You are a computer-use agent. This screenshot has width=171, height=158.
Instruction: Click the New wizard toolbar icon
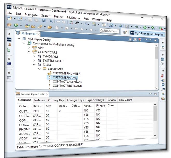(10, 18)
